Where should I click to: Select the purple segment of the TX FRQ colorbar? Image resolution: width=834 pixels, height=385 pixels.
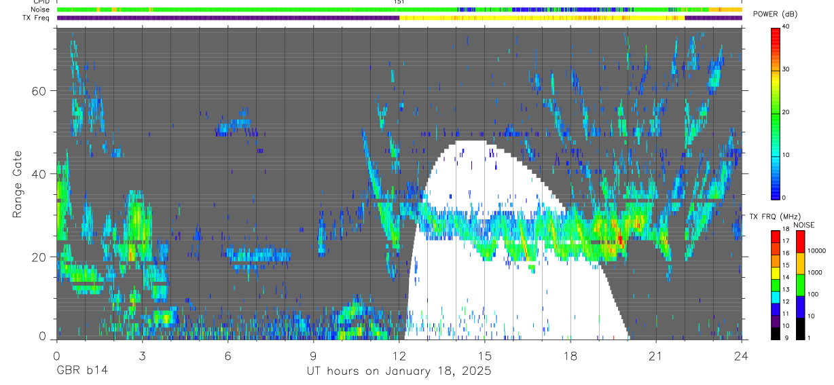point(775,321)
